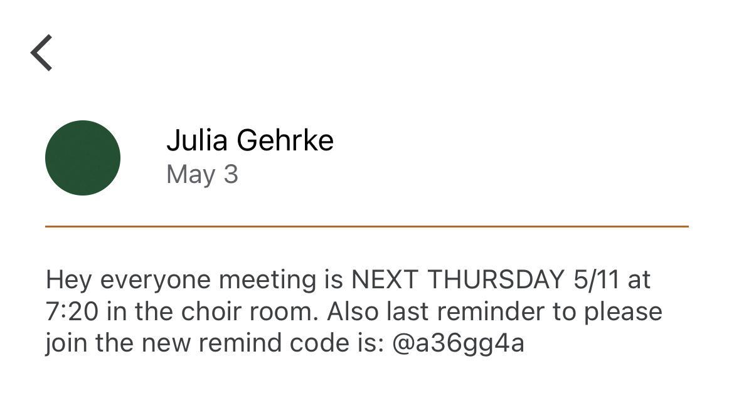Click the greeting "Hey everyone"

(128, 280)
